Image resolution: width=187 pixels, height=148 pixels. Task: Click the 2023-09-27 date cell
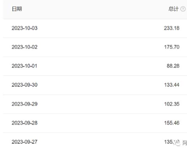coord(25,142)
